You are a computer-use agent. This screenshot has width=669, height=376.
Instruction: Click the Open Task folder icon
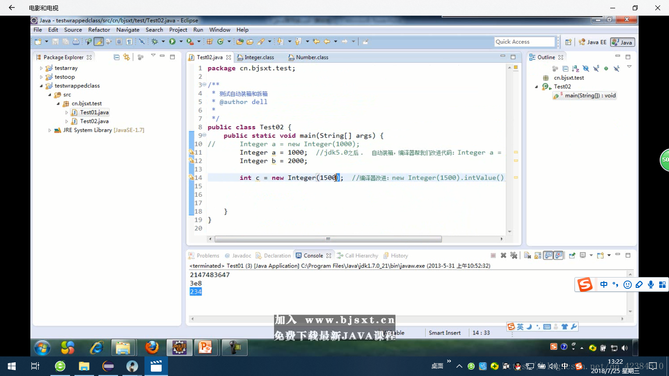250,42
